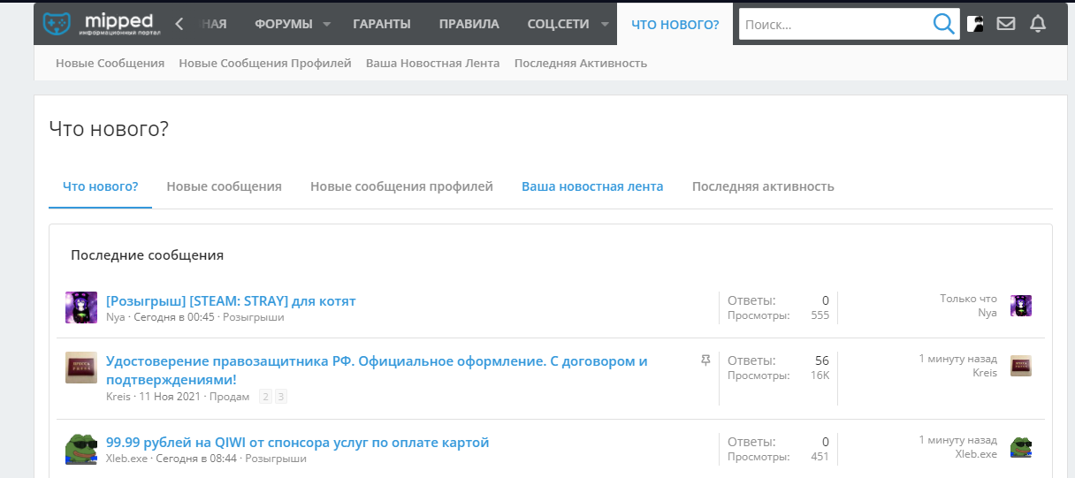Viewport: 1075px width, 478px height.
Task: Open last-poster Kreis small avatar
Action: [1021, 366]
